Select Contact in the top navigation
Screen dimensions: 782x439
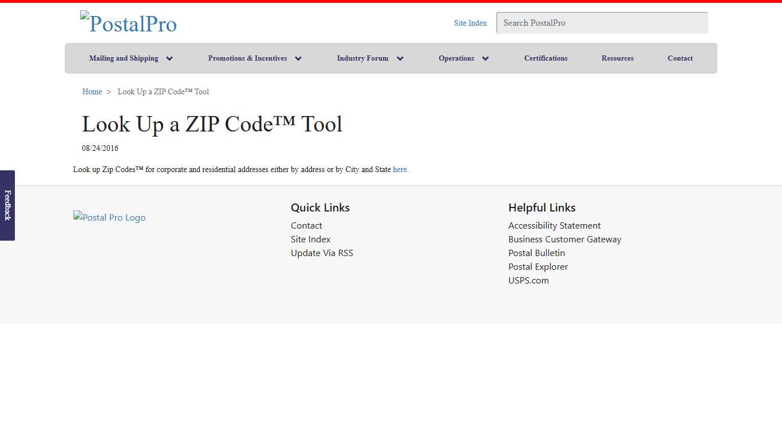point(680,58)
